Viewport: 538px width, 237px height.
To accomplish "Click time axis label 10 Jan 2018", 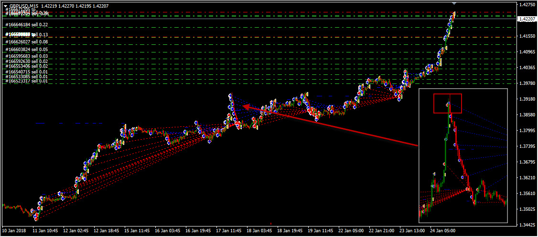I will (13, 231).
